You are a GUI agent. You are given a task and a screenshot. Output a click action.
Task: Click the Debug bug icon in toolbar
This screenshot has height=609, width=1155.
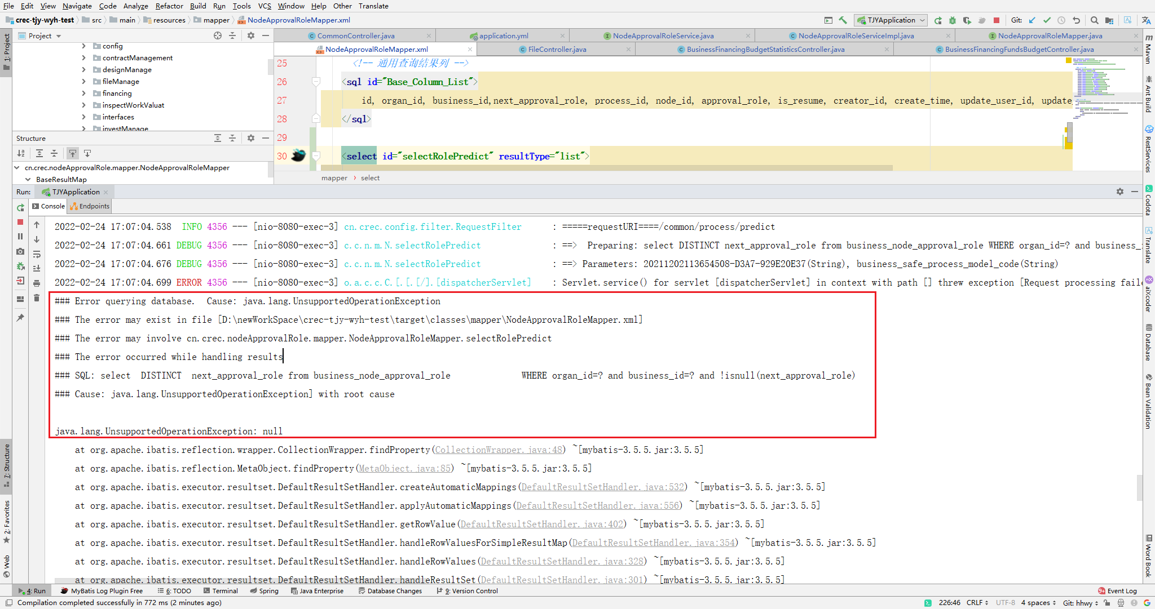tap(953, 20)
